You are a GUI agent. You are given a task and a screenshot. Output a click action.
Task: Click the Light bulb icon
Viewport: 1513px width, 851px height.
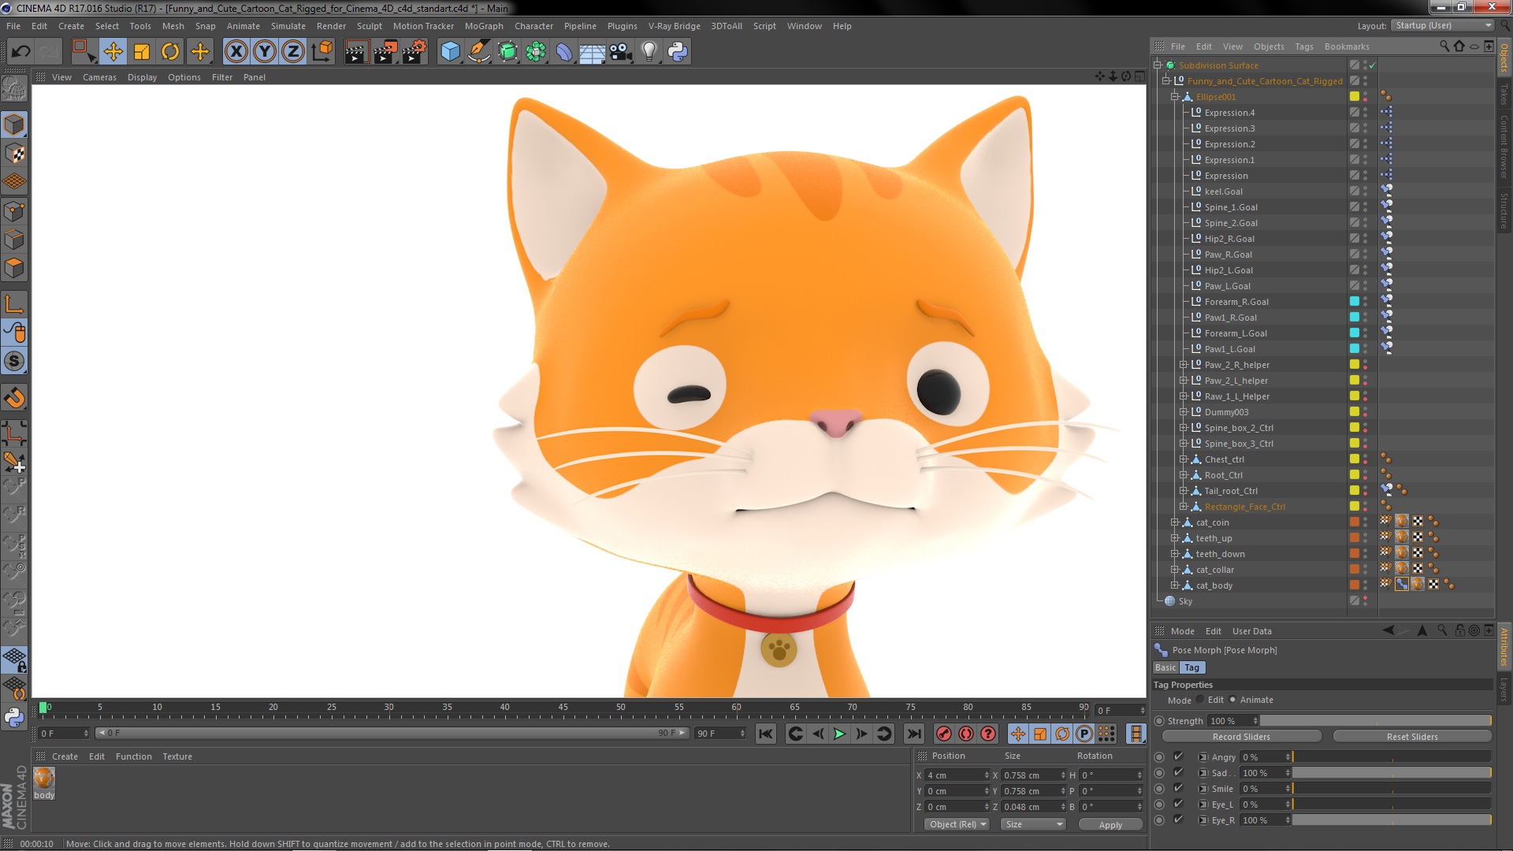[x=649, y=52]
